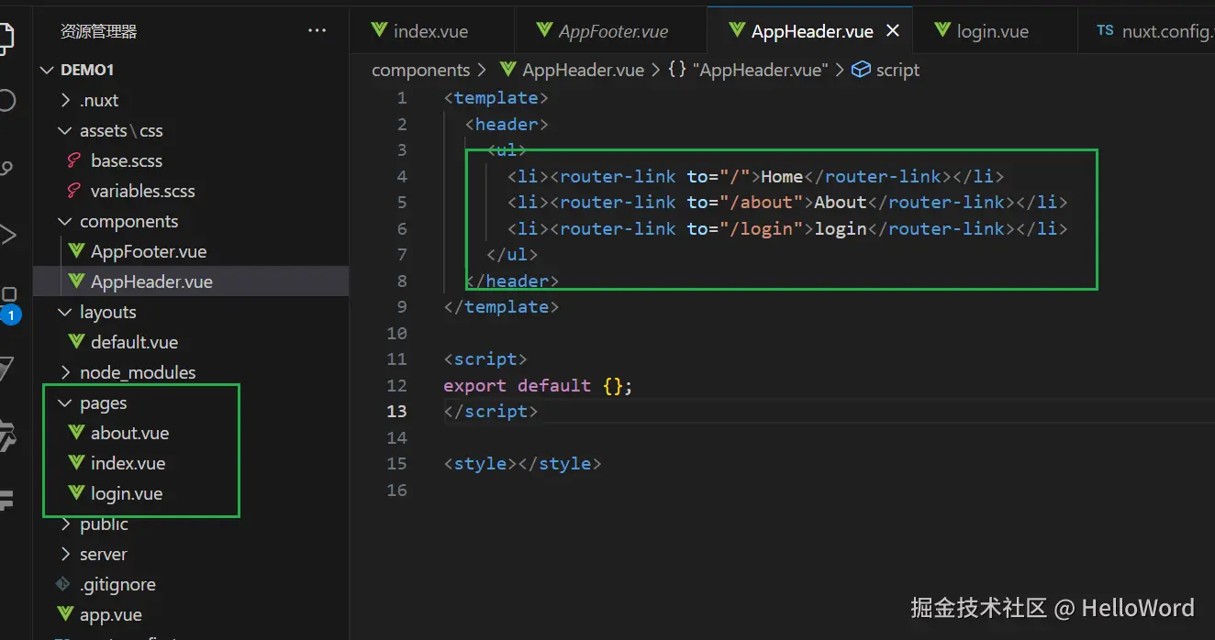The width and height of the screenshot is (1215, 640).
Task: Click the Sass icon next to variables.scss
Action: (75, 191)
